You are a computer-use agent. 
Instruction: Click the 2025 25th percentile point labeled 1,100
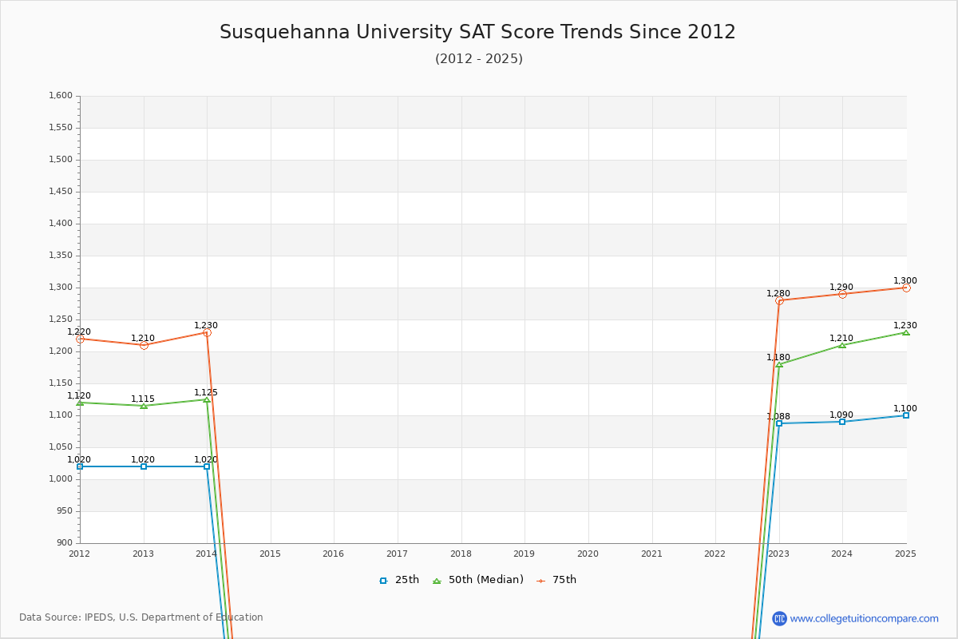tap(906, 415)
